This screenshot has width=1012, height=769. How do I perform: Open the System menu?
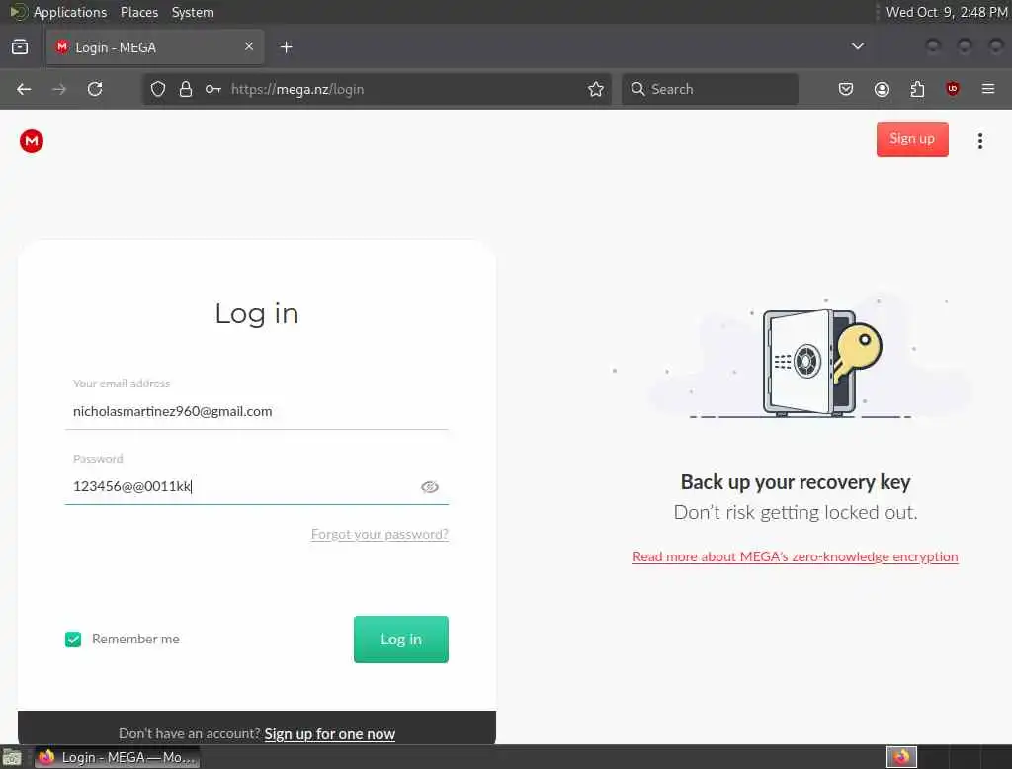point(193,12)
